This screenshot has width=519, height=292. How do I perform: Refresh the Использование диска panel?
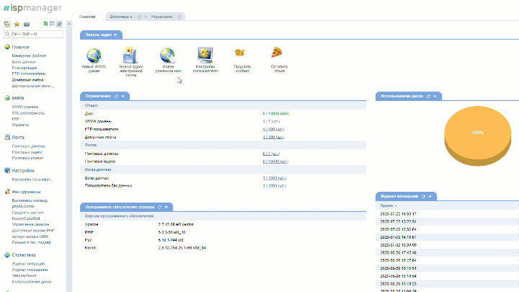(x=428, y=97)
